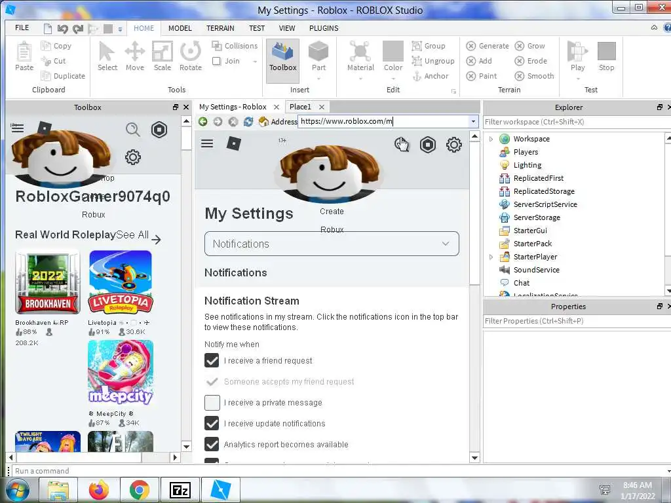Switch to the MODEL ribbon tab
Image resolution: width=671 pixels, height=503 pixels.
click(180, 28)
